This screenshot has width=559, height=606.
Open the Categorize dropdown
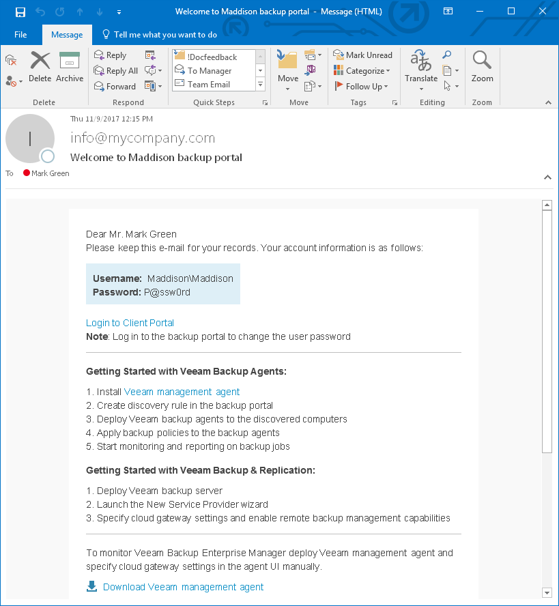click(362, 71)
